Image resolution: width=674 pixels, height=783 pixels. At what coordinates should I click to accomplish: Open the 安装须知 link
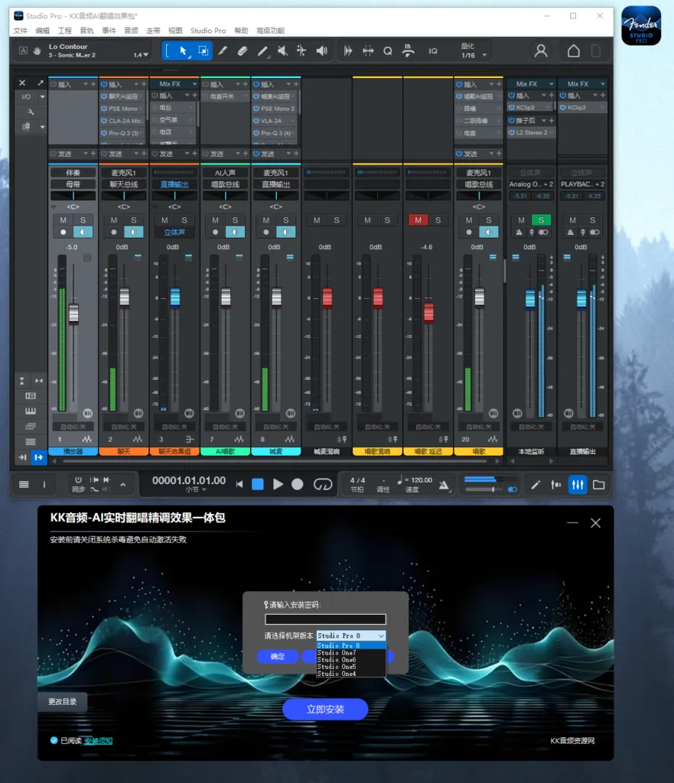point(99,740)
